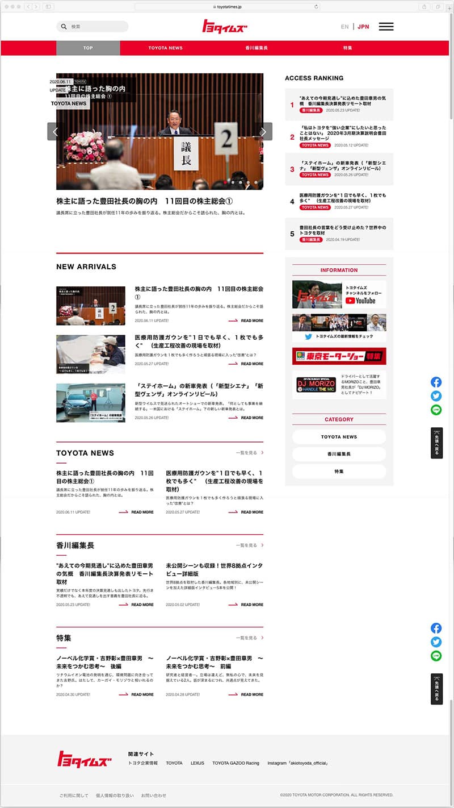Open the number 4 access ranking article
454x808 pixels.
tap(339, 201)
